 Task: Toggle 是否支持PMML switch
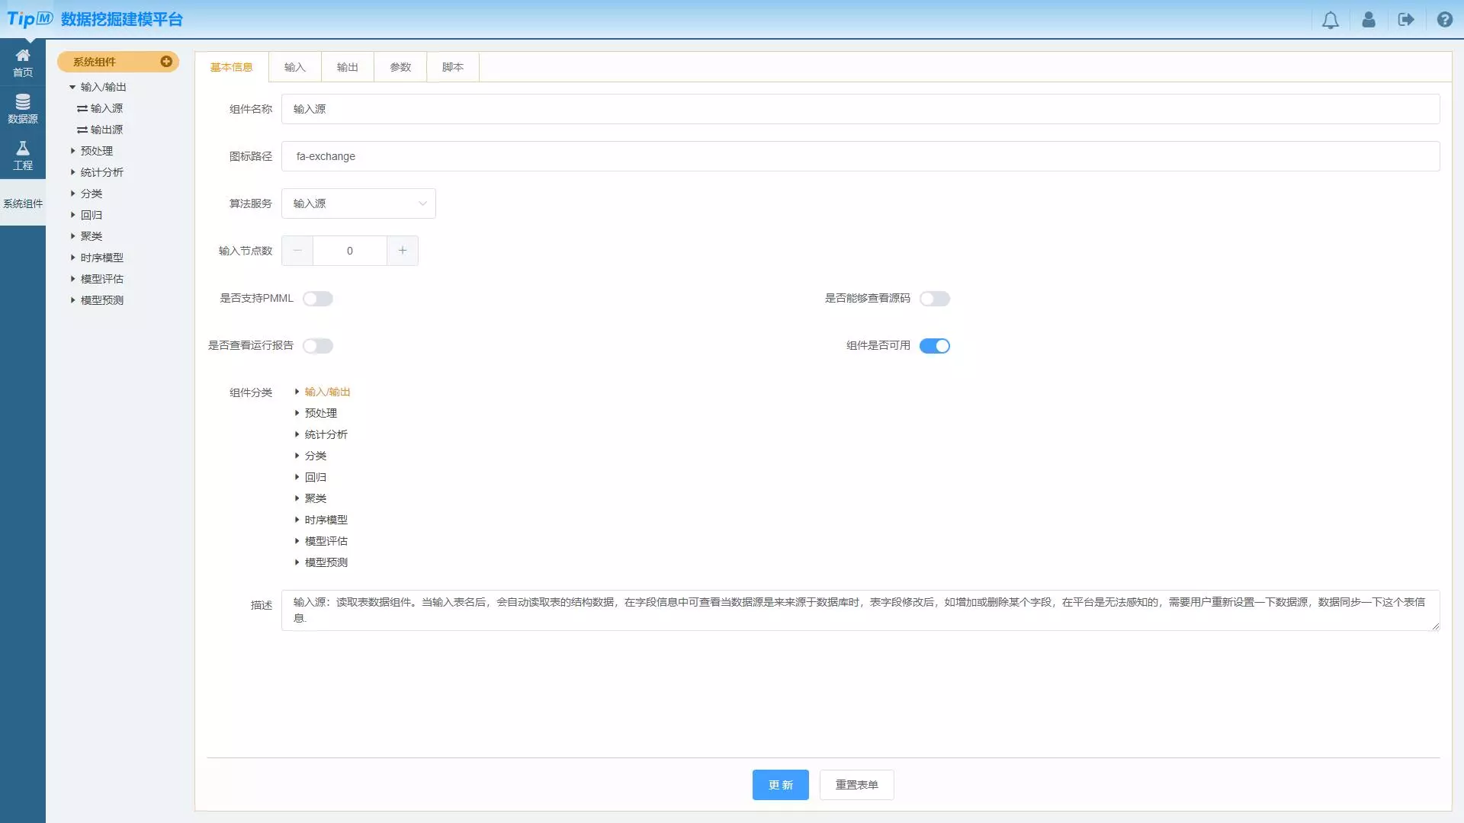[318, 299]
